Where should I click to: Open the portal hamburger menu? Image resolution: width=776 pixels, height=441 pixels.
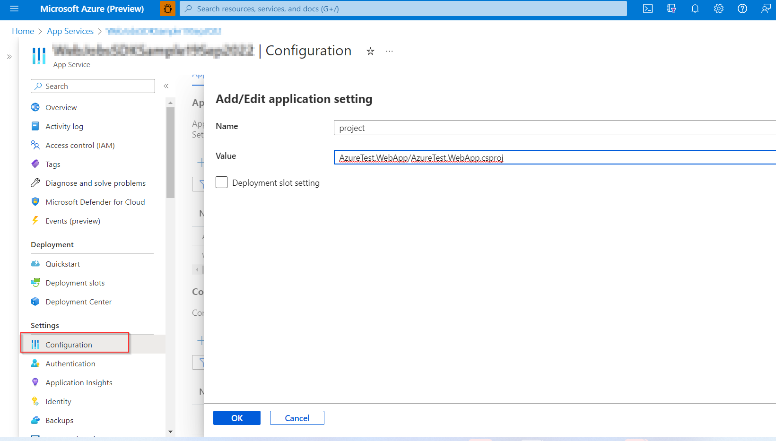[14, 9]
